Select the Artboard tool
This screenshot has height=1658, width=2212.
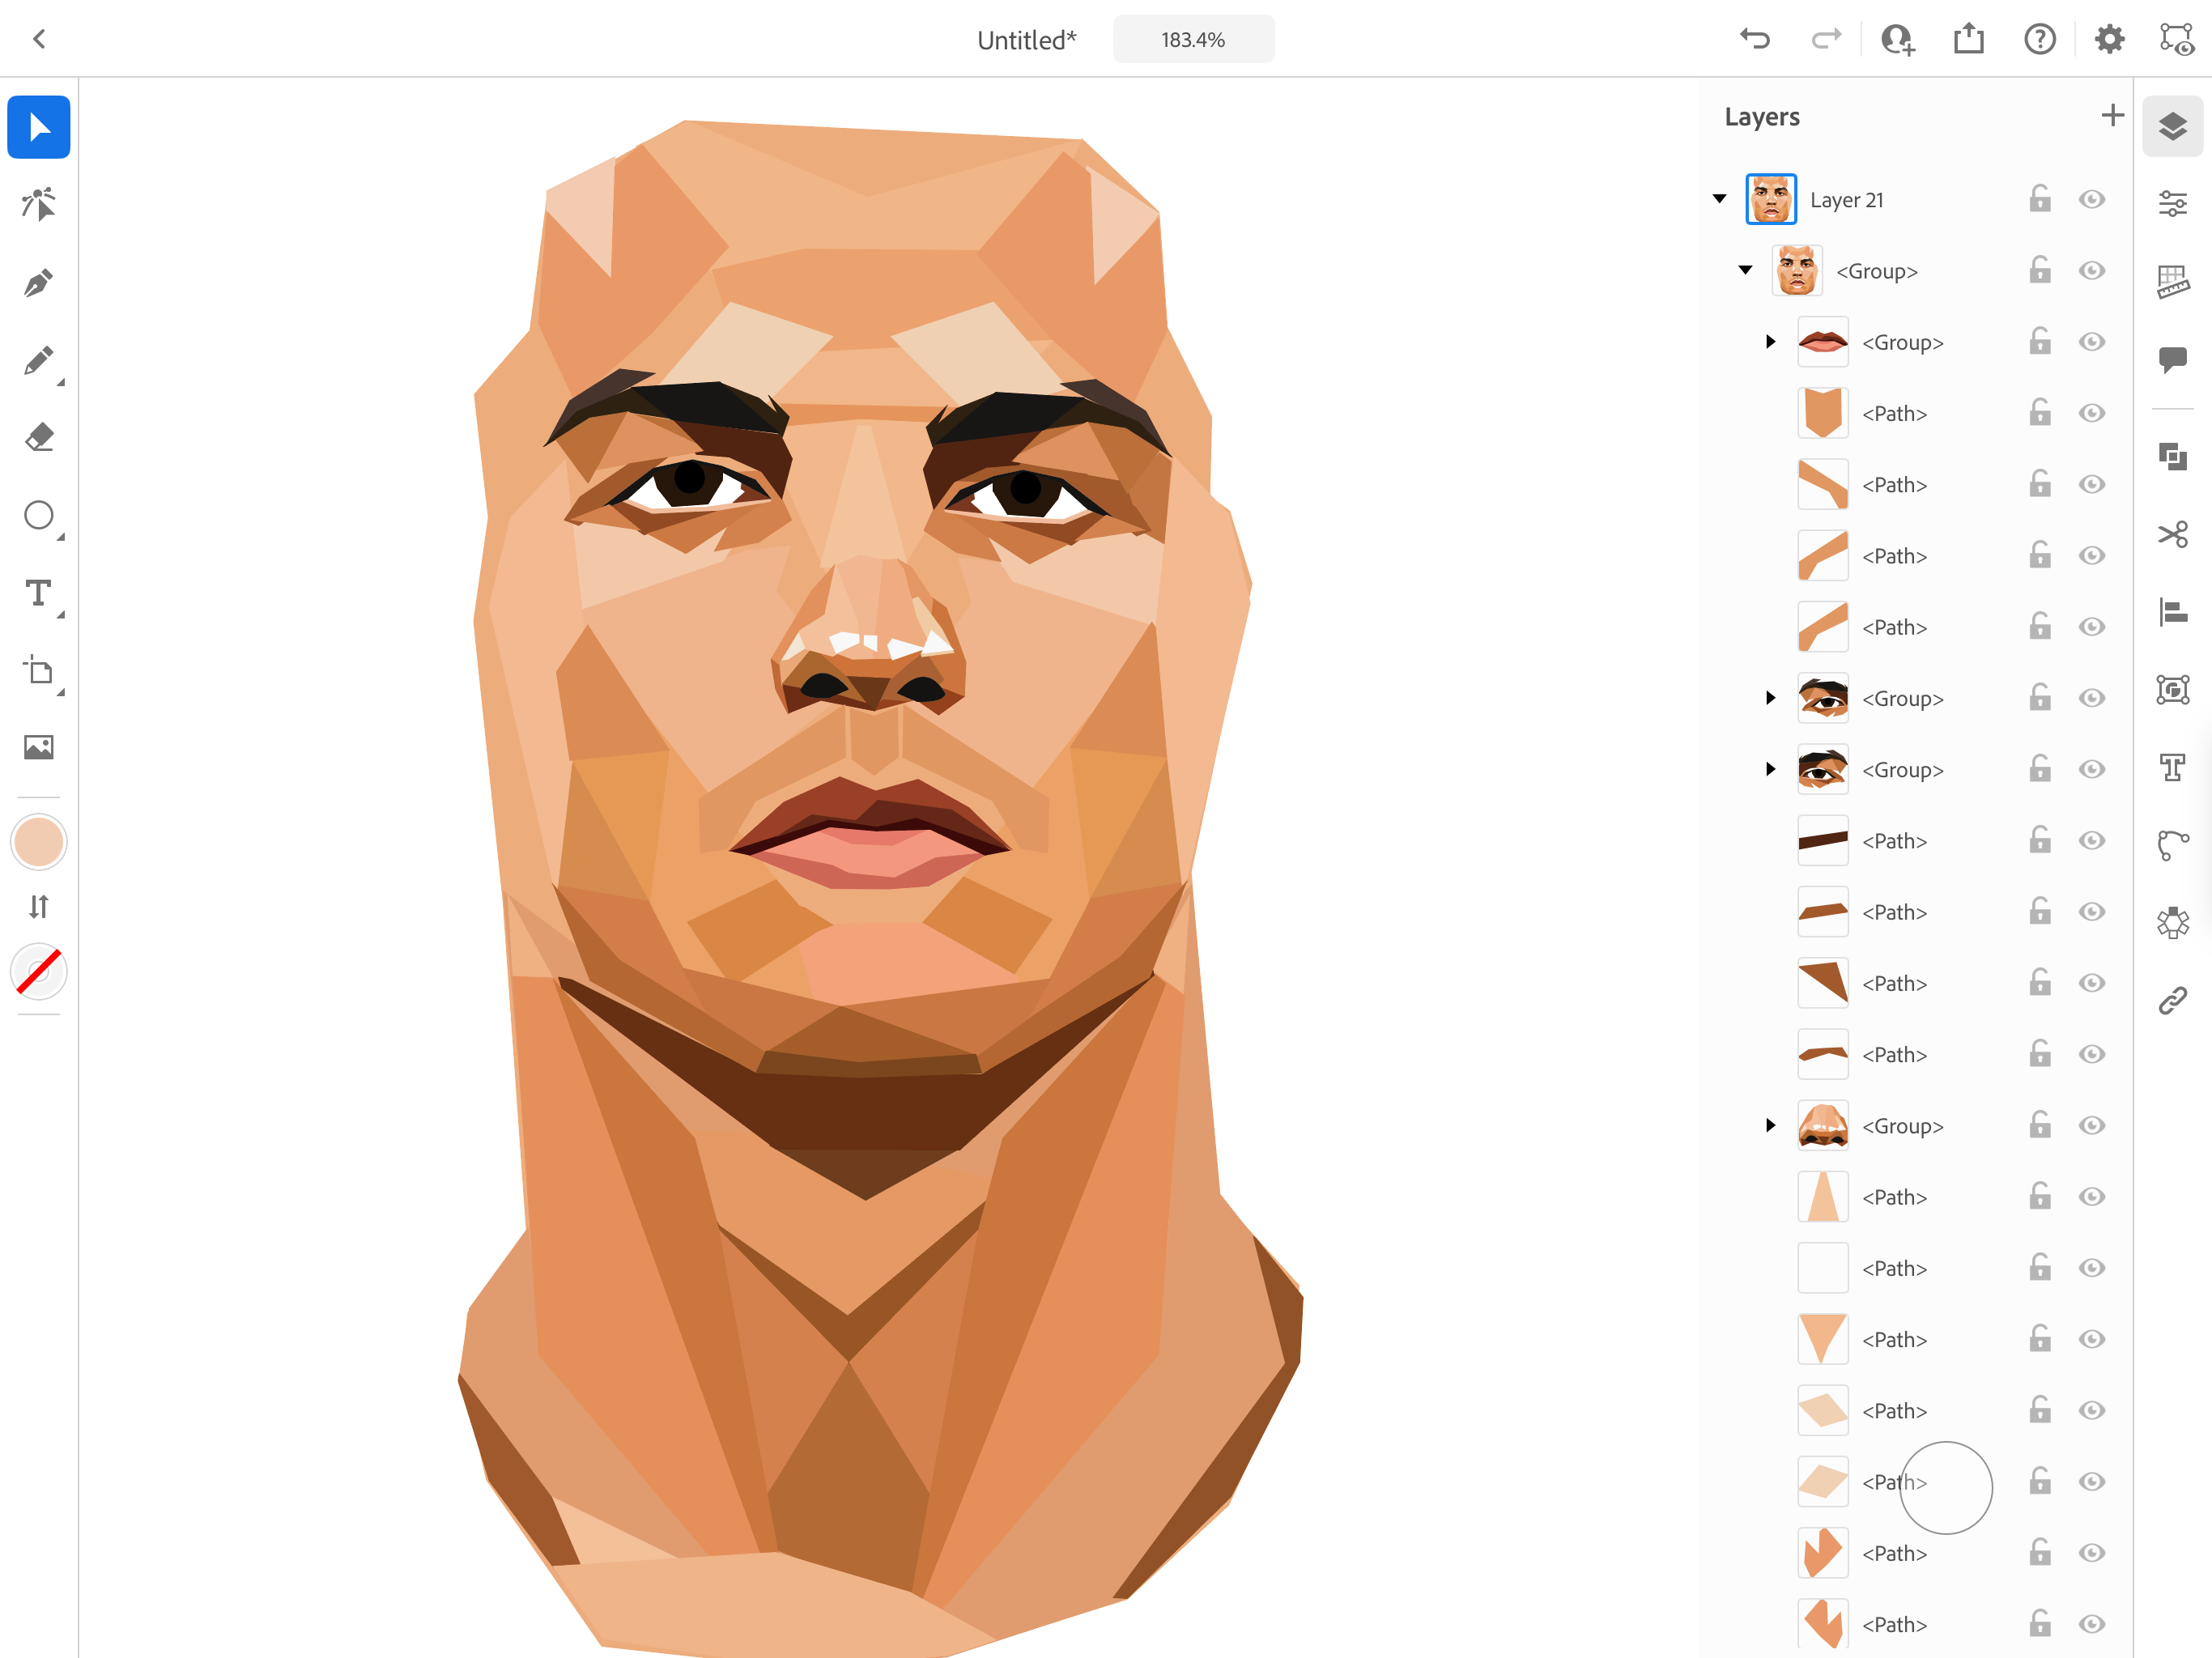pos(39,670)
